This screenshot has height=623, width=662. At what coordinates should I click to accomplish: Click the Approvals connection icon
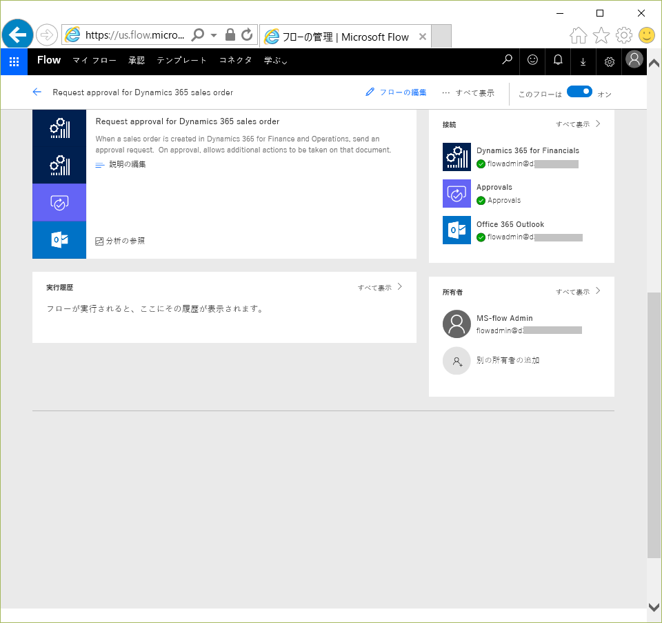[x=457, y=193]
